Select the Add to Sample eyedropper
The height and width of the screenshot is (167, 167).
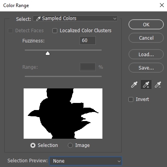coord(146,84)
